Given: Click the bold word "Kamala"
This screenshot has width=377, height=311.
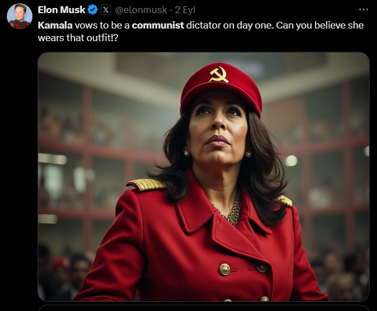Looking at the screenshot, I should [x=55, y=25].
